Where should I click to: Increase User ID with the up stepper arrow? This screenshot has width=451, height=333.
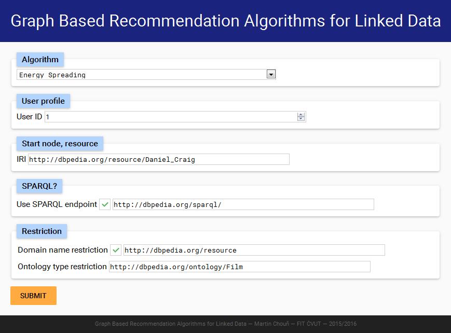pos(301,115)
